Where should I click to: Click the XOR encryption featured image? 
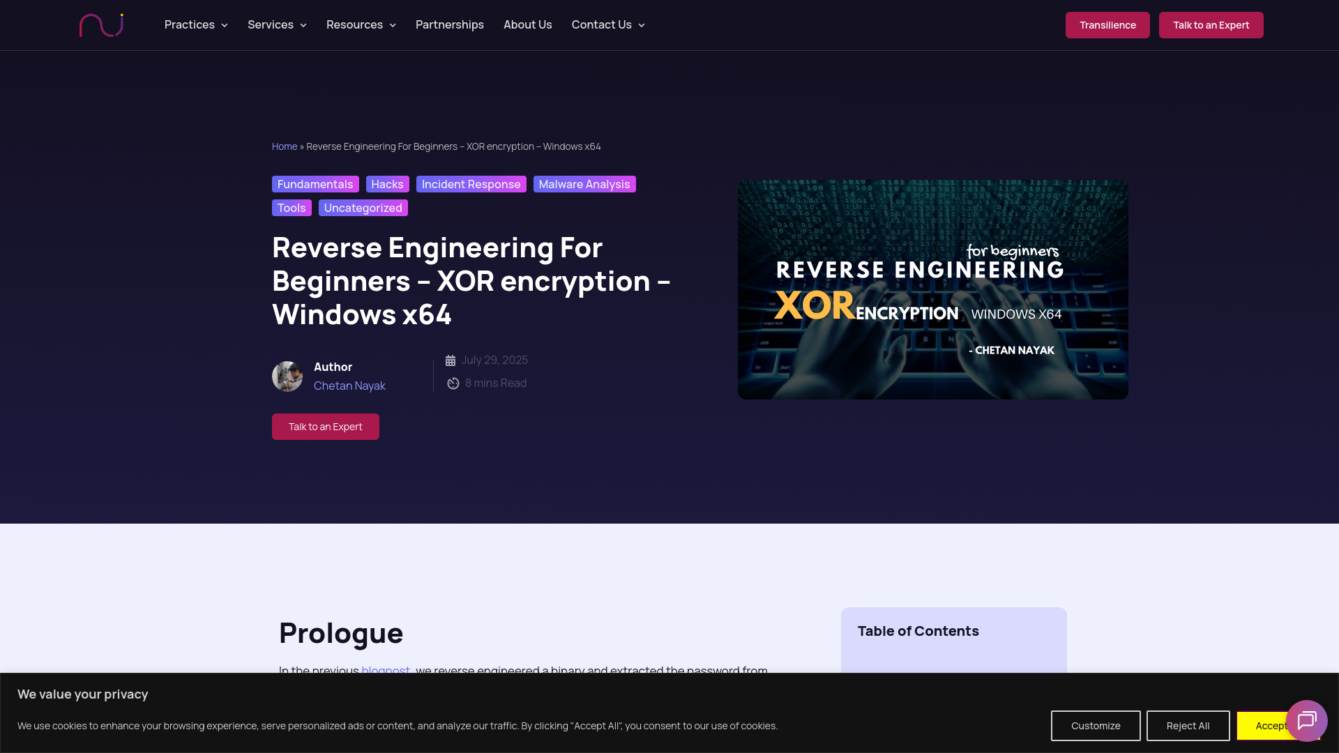(x=932, y=289)
